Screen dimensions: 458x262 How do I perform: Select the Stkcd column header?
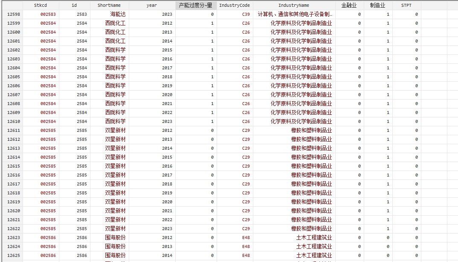pyautogui.click(x=41, y=5)
